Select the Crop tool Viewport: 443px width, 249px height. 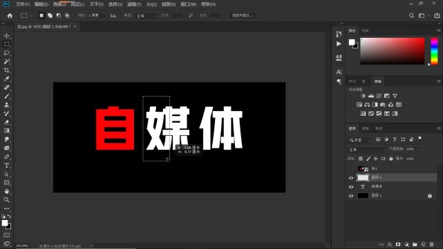coord(7,70)
